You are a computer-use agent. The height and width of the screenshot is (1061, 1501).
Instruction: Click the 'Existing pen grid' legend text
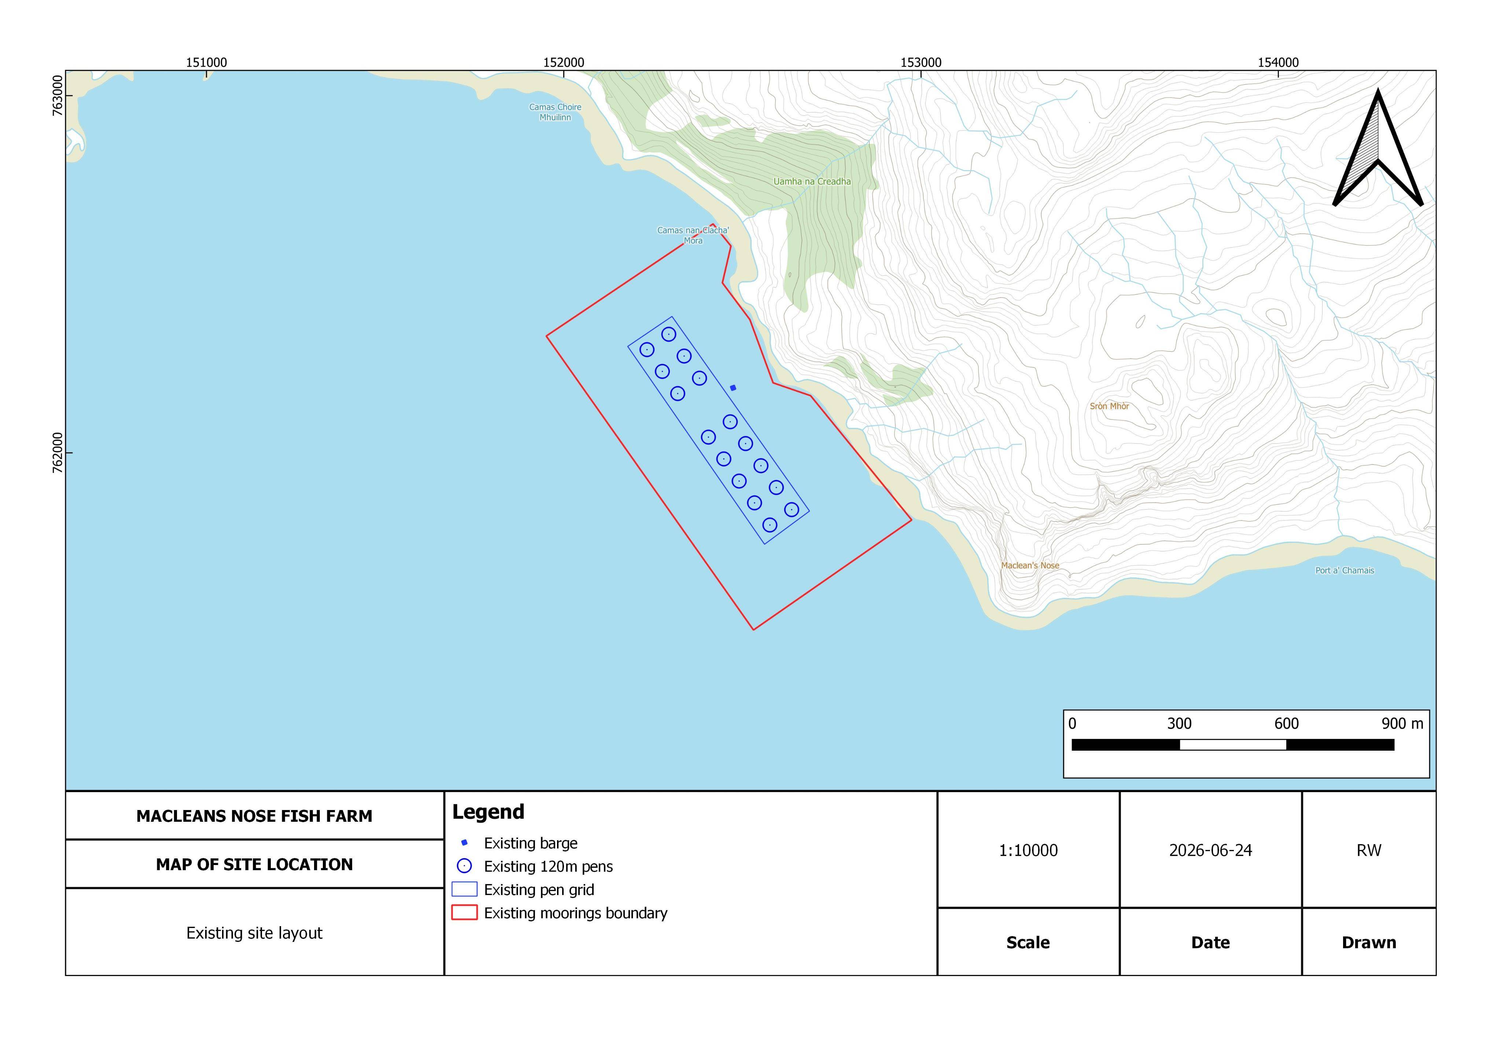tap(539, 890)
